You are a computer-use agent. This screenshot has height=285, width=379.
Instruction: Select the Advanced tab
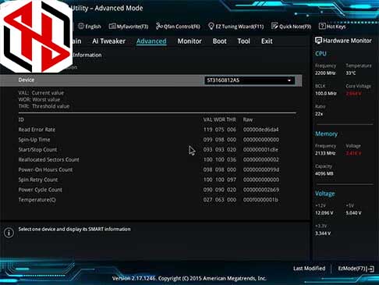click(151, 41)
